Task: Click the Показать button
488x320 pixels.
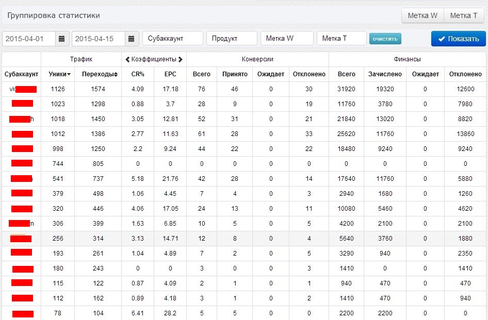Action: [x=458, y=39]
